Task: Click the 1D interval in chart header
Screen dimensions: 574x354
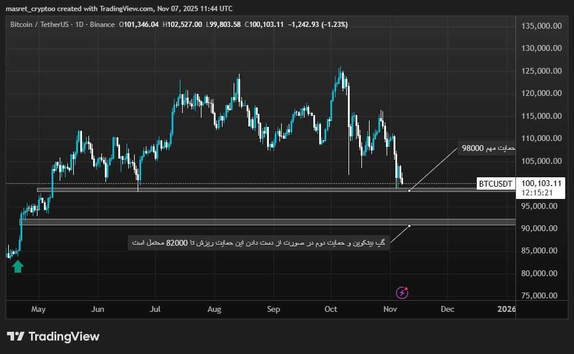Action: 78,25
